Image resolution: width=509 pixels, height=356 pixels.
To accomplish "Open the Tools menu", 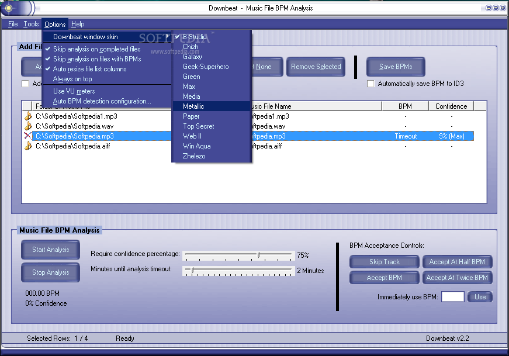I will (x=31, y=24).
